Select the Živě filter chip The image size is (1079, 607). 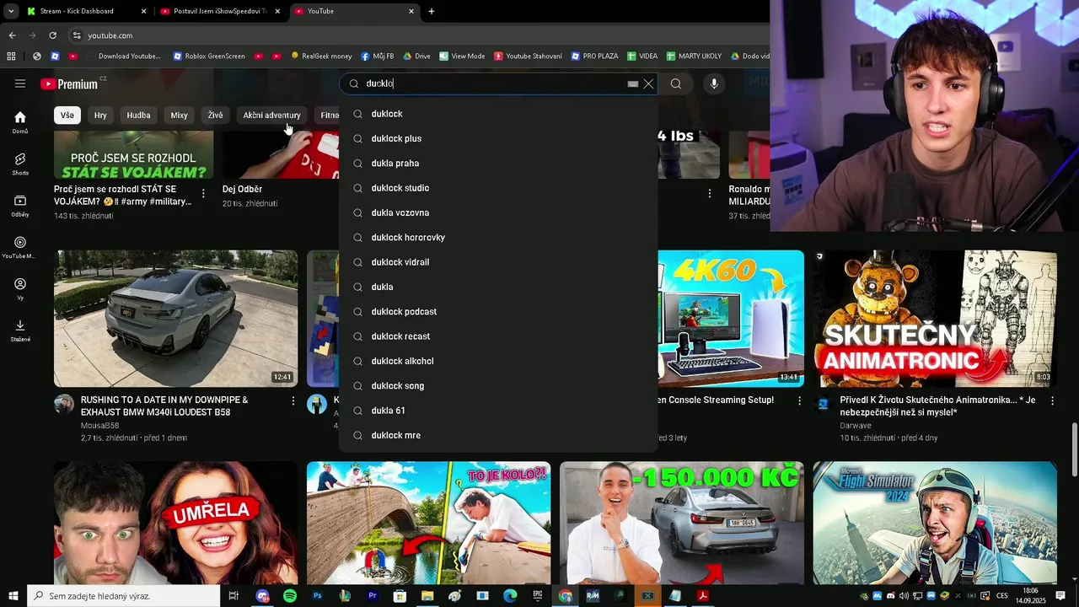[216, 115]
